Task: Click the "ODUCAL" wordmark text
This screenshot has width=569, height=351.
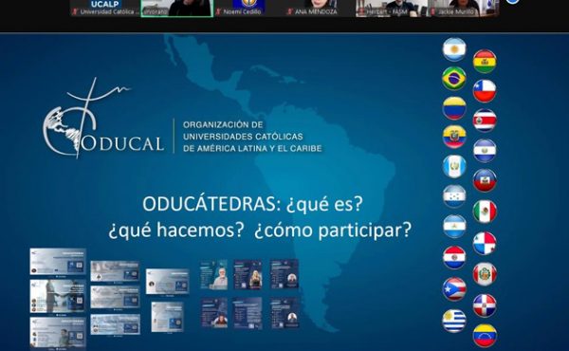Action: coord(122,144)
